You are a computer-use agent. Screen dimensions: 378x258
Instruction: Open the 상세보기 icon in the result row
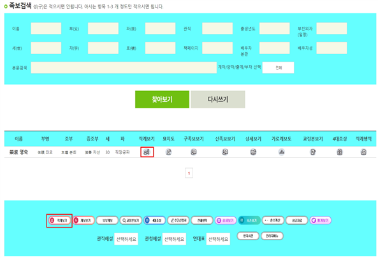[253, 152]
